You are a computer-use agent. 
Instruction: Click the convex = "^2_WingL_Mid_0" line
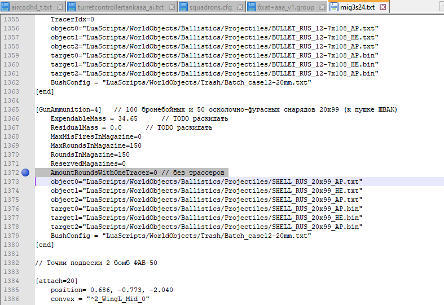(100, 299)
